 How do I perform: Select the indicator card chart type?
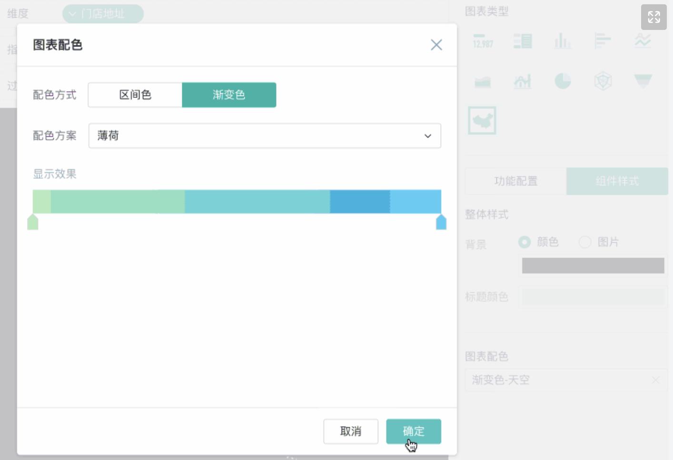[x=482, y=41]
